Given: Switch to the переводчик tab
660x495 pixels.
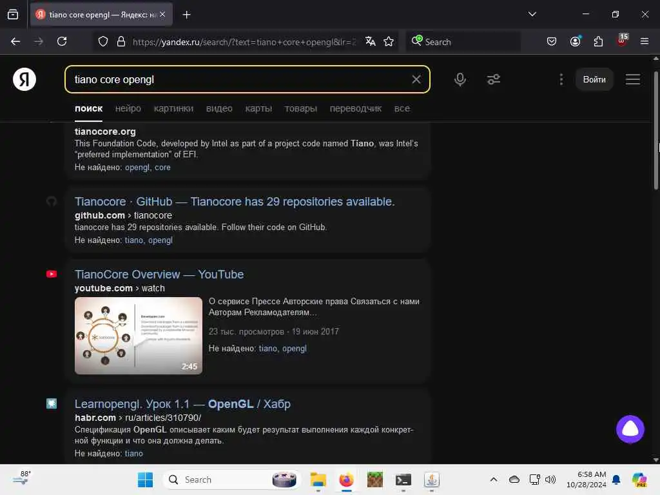Looking at the screenshot, I should (356, 108).
